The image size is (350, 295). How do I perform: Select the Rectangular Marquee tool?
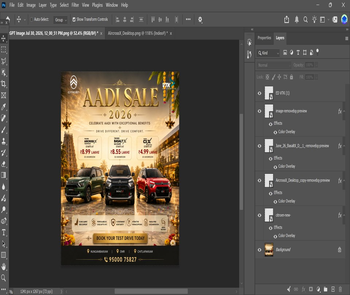(x=4, y=49)
